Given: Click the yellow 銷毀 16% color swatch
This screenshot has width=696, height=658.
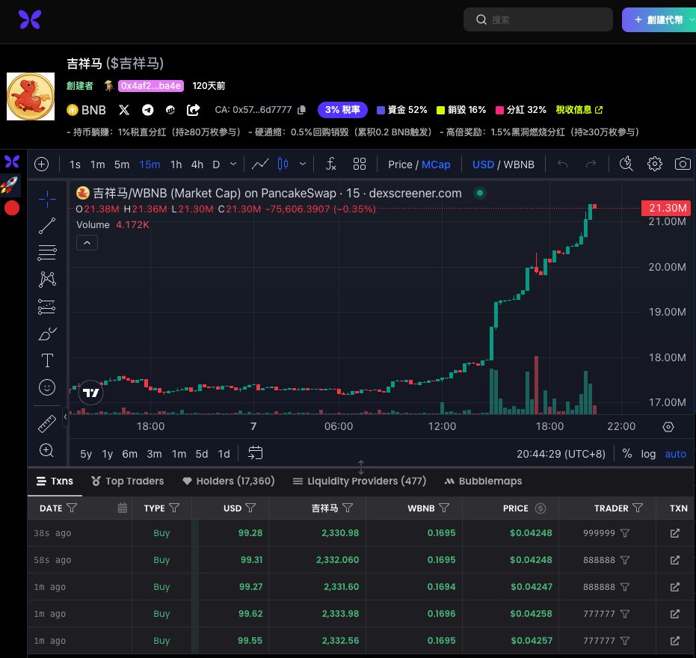Looking at the screenshot, I should click(x=441, y=110).
